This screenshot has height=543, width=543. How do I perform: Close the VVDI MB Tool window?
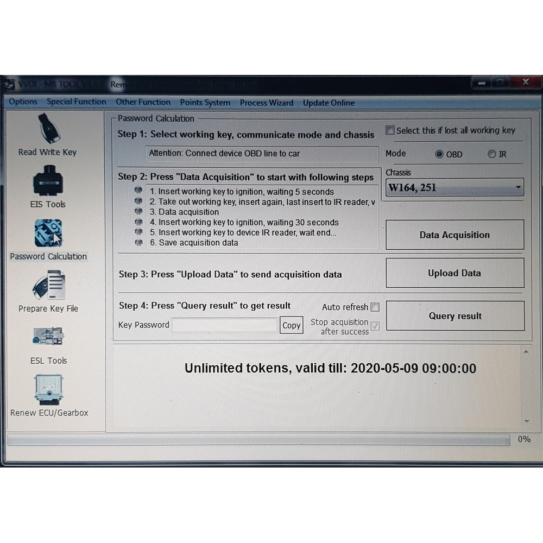525,82
